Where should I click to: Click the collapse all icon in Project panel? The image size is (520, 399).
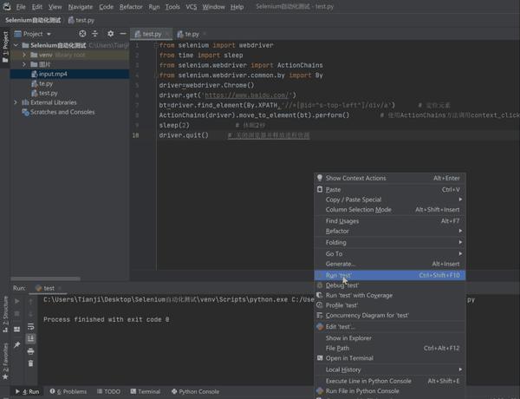95,33
